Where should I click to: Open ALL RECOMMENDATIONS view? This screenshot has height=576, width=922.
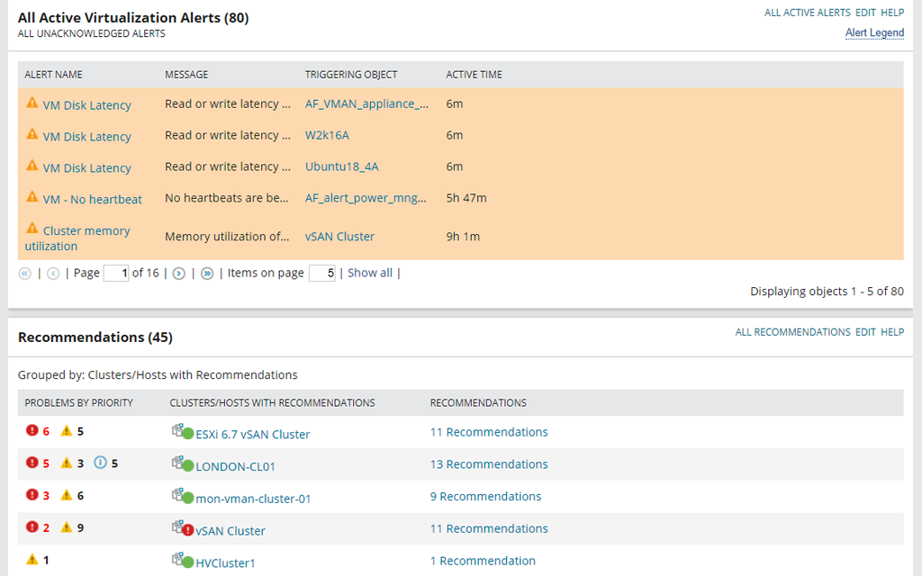pyautogui.click(x=792, y=332)
